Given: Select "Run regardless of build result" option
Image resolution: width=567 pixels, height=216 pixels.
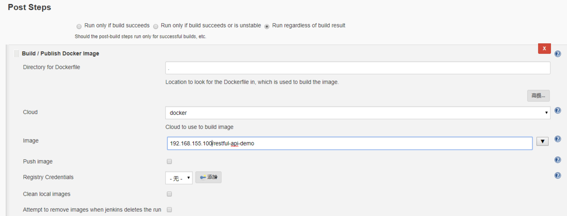Looking at the screenshot, I should click(267, 26).
